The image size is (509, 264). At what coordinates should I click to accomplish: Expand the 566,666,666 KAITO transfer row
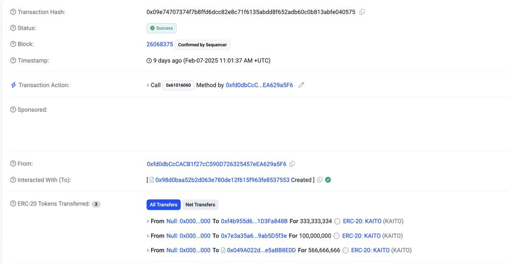[148, 250]
